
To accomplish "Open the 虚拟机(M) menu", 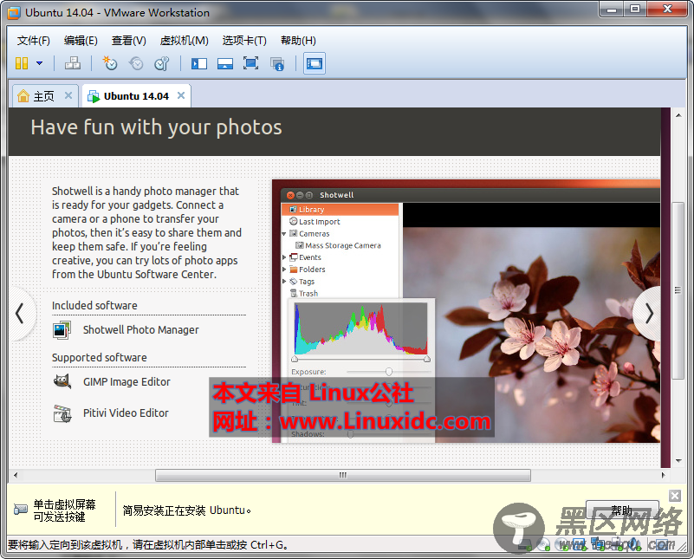I will tap(185, 41).
